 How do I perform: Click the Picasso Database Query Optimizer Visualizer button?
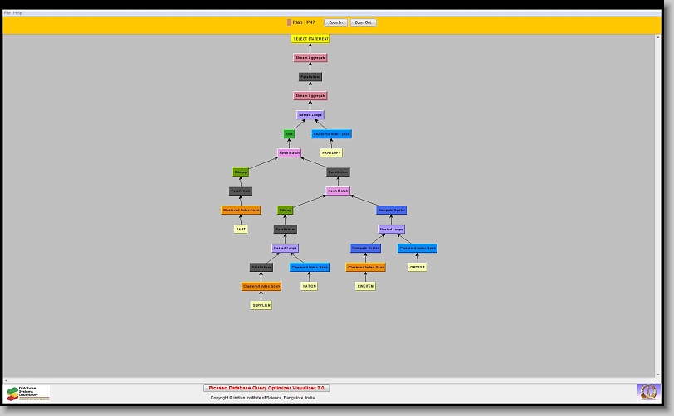click(x=266, y=388)
